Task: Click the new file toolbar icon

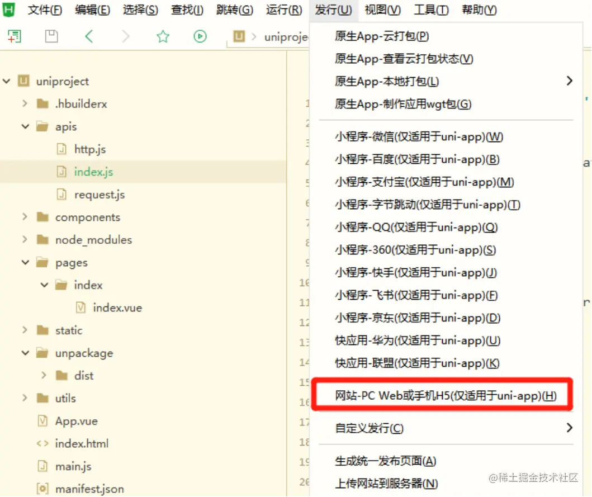Action: coord(15,36)
